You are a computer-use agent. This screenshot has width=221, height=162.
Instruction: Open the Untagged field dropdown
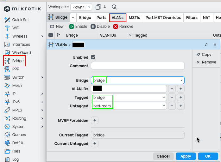coord(164,106)
